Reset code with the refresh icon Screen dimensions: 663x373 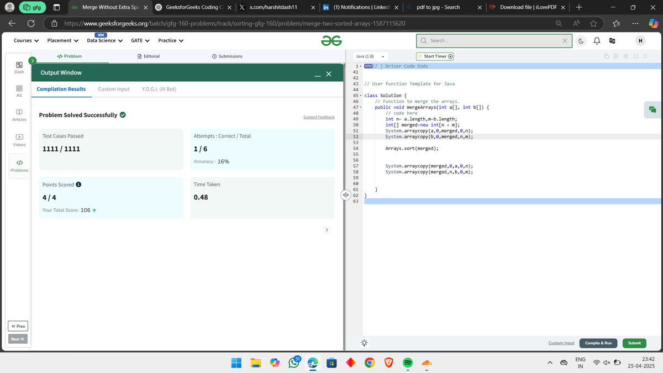click(635, 56)
